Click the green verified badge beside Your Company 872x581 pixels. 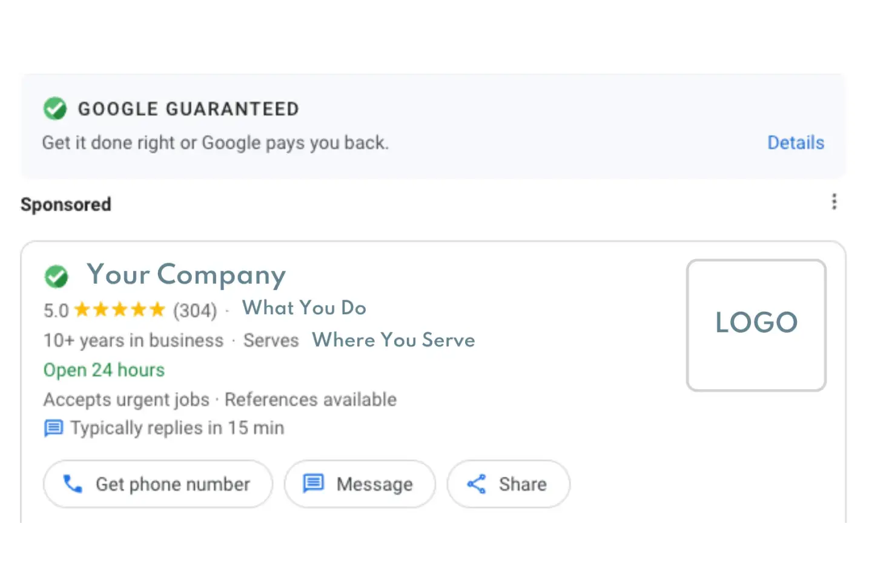[56, 277]
